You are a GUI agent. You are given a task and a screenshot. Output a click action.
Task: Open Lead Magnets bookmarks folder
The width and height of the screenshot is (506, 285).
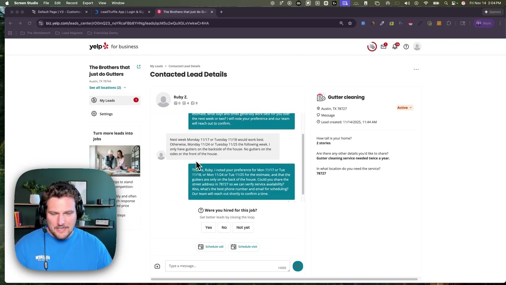coord(69,33)
